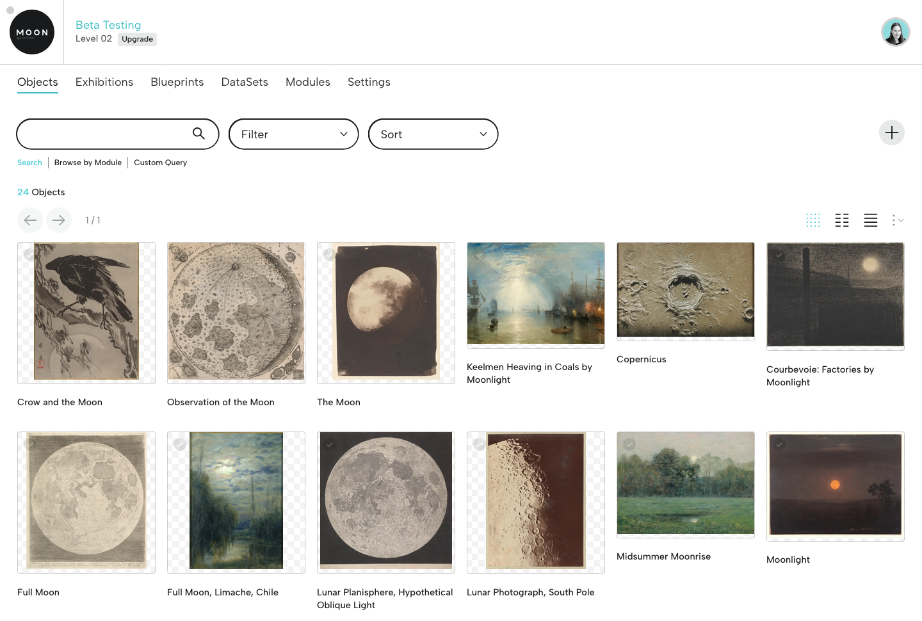Click the next page arrow

point(58,220)
